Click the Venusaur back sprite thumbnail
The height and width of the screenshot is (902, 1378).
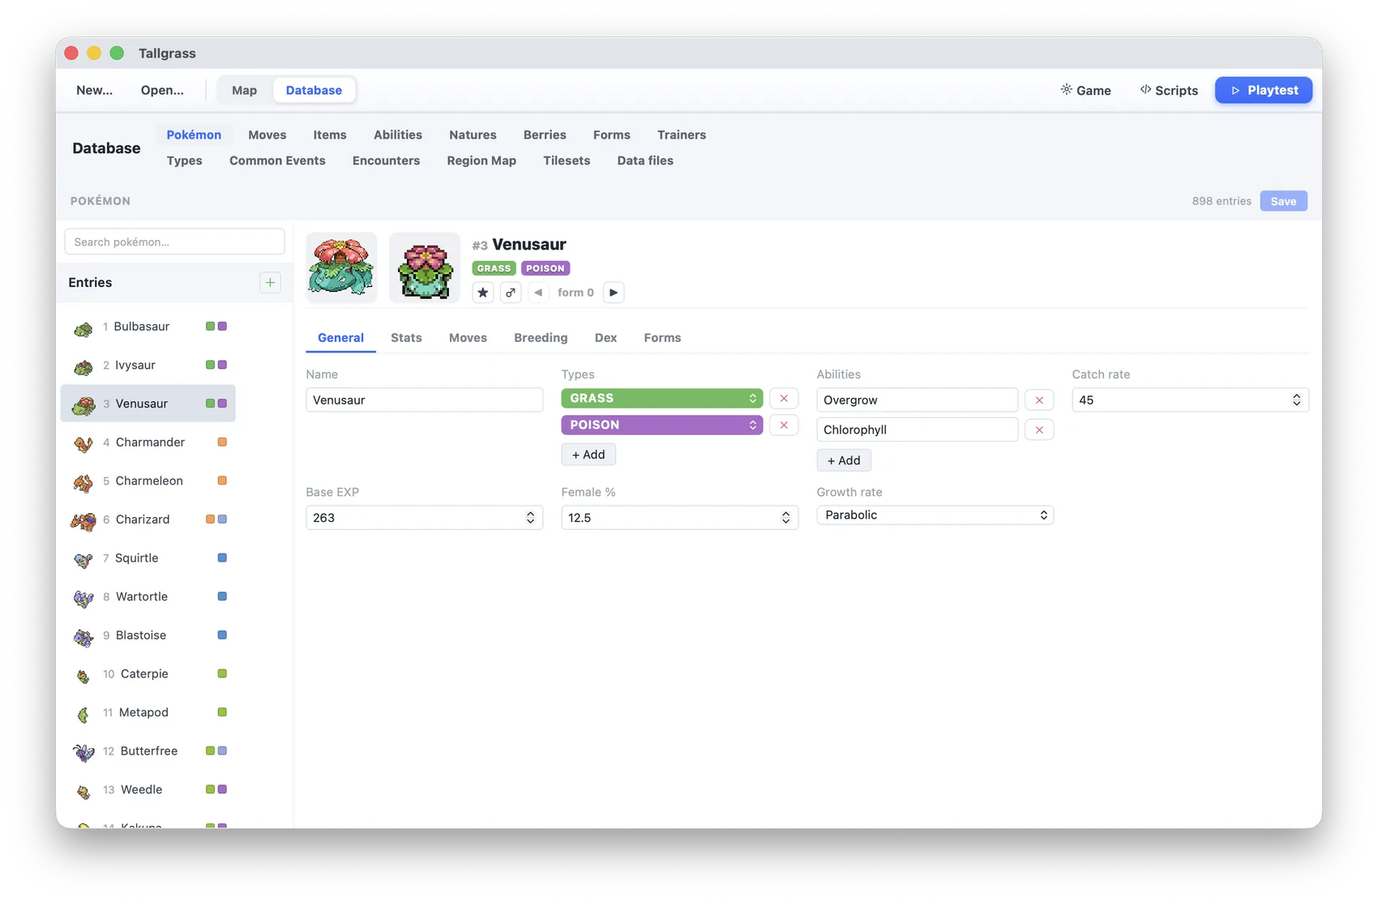425,268
